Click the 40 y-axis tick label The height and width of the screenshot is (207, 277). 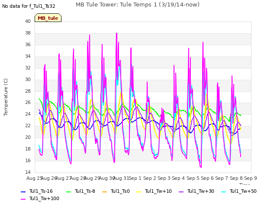click(x=28, y=22)
